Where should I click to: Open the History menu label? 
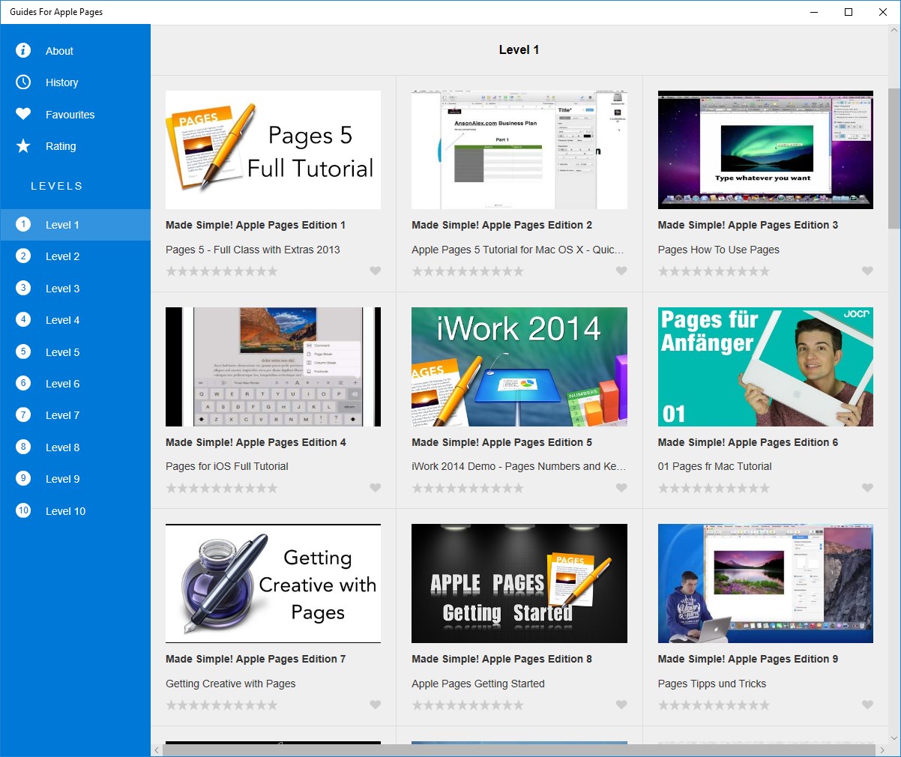coord(61,82)
